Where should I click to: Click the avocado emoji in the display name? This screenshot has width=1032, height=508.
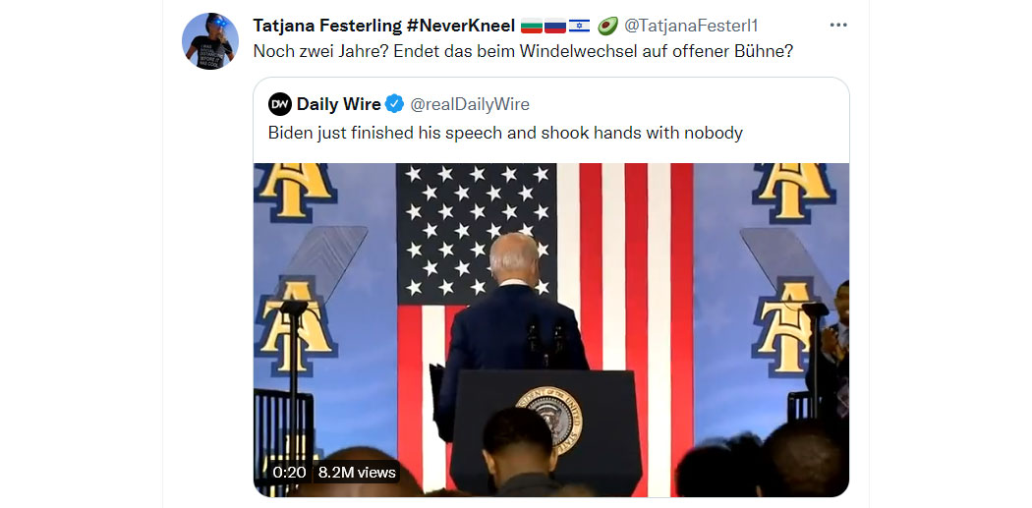[x=606, y=26]
